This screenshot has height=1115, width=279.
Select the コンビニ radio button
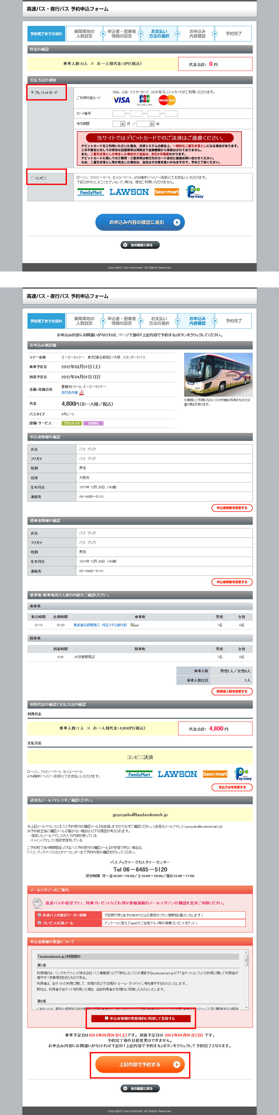coord(32,178)
